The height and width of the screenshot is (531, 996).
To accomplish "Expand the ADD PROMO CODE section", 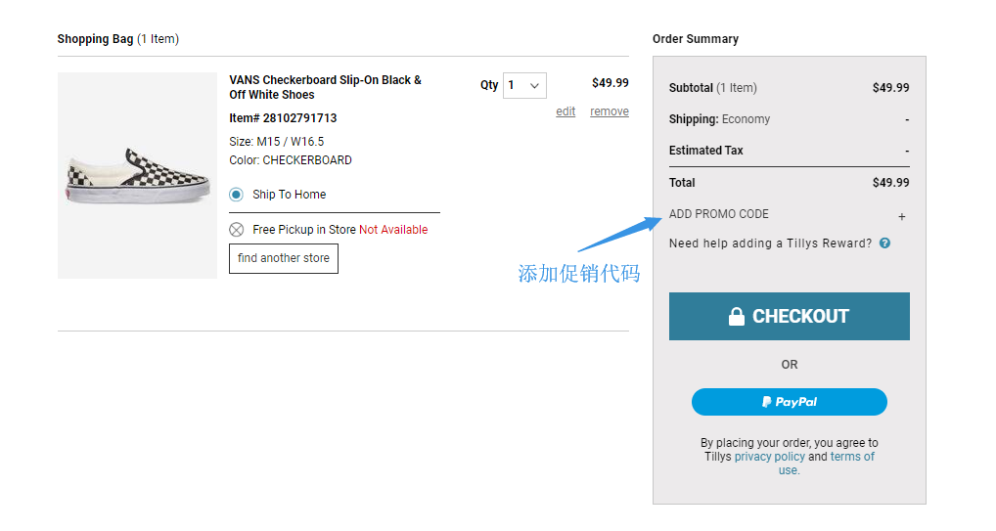I will pos(718,214).
